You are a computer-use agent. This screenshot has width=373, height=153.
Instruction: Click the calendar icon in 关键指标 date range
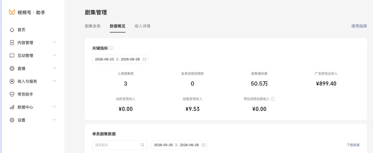144,59
